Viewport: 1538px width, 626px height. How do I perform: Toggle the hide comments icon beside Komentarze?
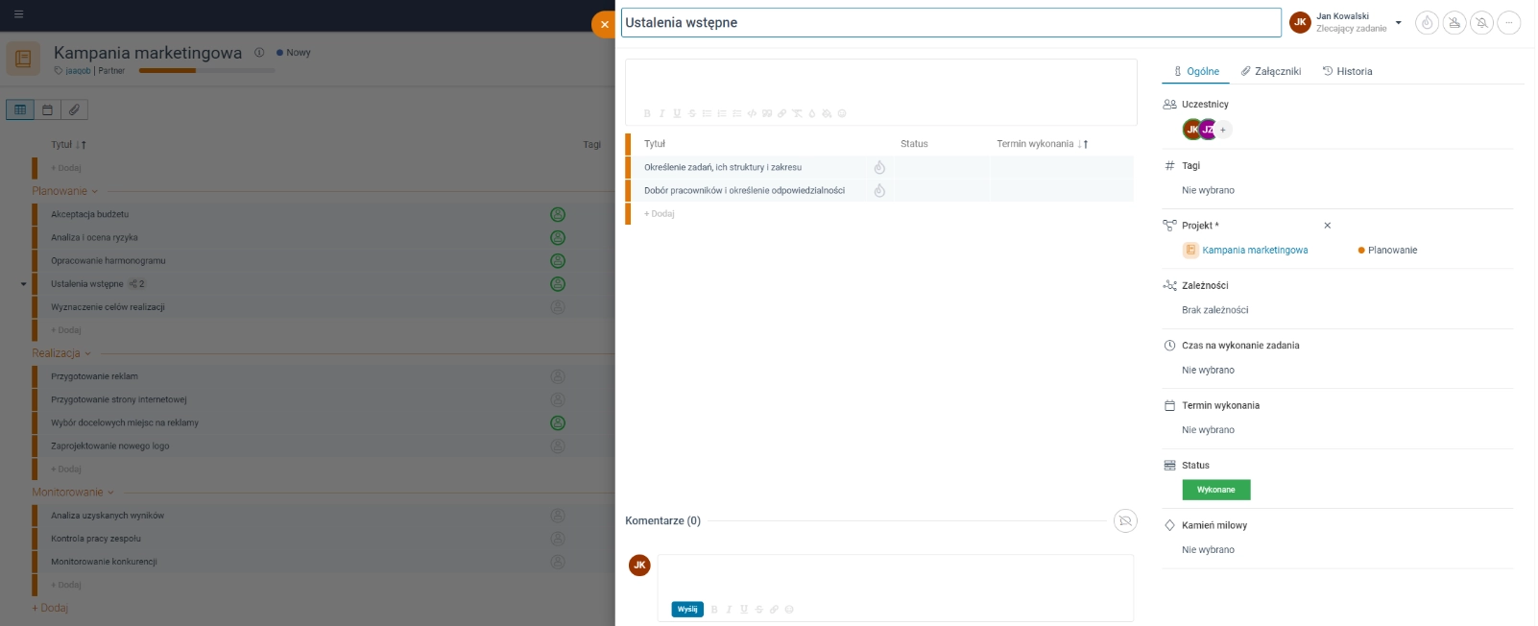click(x=1125, y=520)
